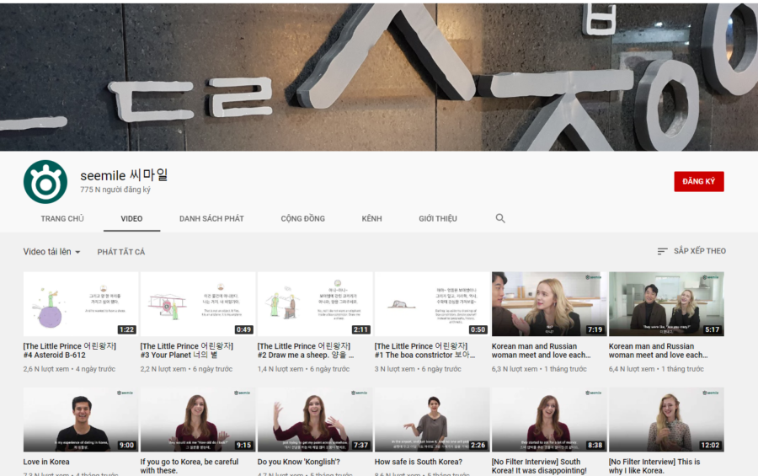The image size is (758, 476).
Task: Open the 7:19 Korean man and Russian woman thumbnail
Action: point(549,304)
